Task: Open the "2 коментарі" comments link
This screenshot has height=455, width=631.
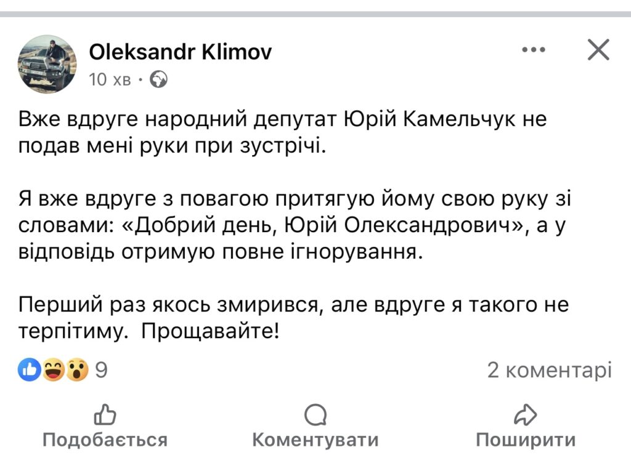Action: pos(549,370)
